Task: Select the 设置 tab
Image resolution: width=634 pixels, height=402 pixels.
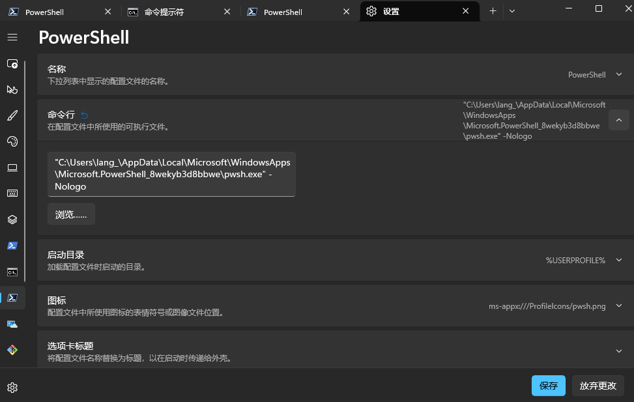Action: coord(419,11)
